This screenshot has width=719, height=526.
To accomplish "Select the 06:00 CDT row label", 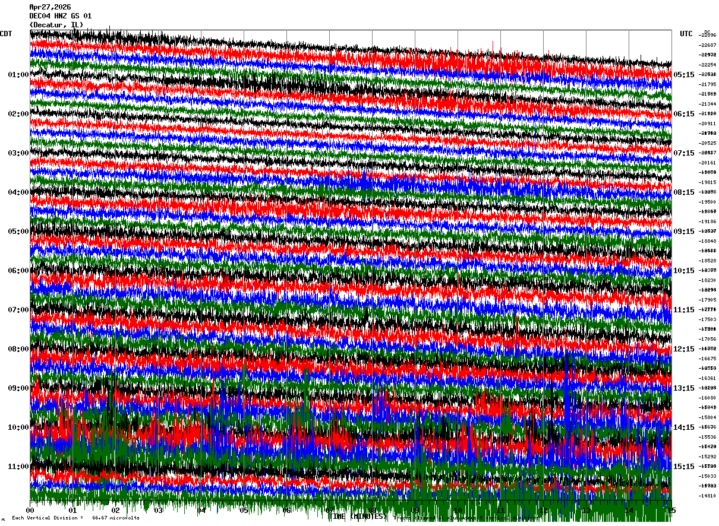I will pyautogui.click(x=18, y=271).
